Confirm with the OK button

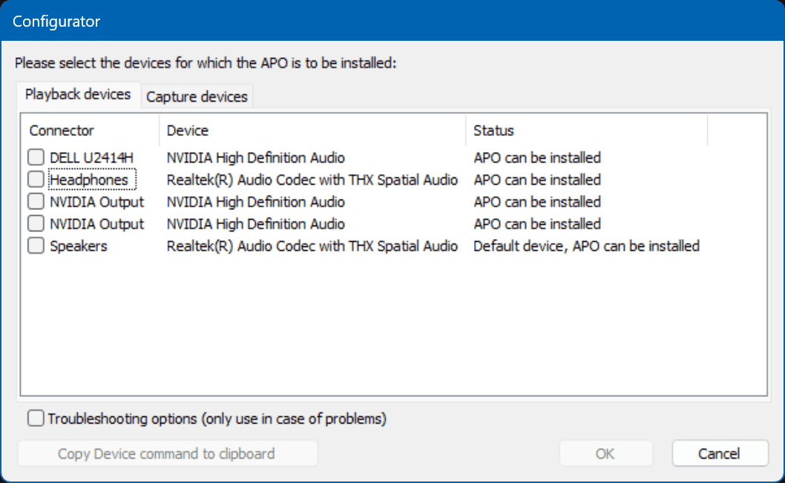605,453
